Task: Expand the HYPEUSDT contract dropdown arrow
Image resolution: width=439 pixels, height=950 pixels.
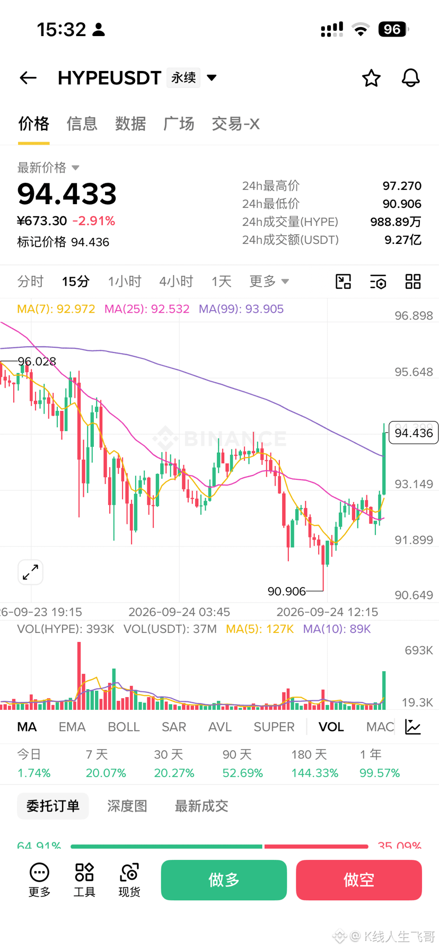Action: pyautogui.click(x=212, y=78)
